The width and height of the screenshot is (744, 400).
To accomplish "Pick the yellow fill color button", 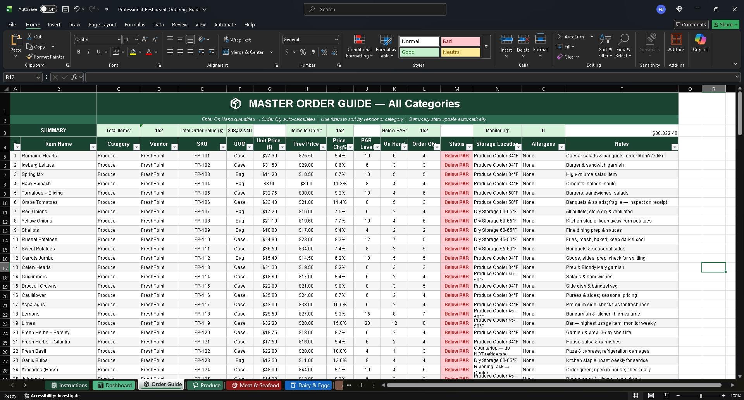I will pyautogui.click(x=133, y=52).
